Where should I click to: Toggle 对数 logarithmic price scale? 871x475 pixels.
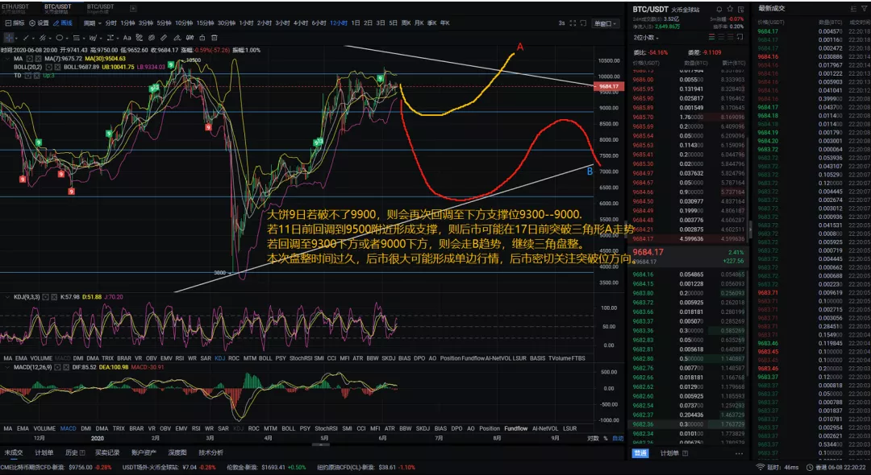593,439
